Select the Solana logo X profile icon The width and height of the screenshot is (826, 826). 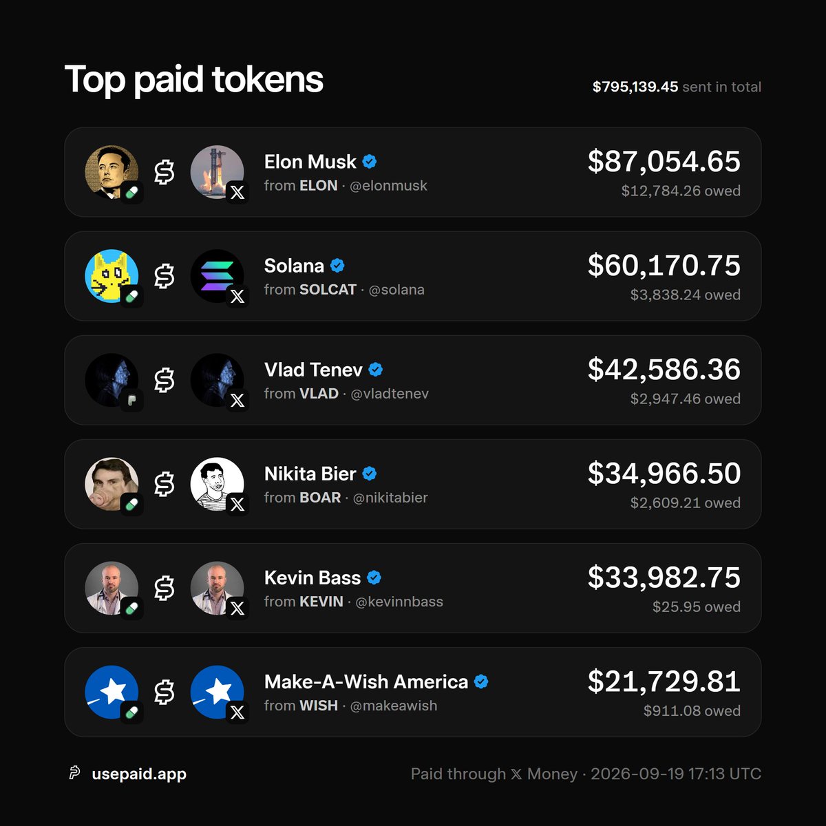(217, 276)
